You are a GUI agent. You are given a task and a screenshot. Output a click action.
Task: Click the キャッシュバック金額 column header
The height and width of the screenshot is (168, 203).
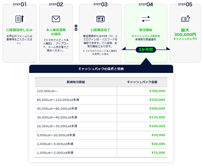(142, 82)
